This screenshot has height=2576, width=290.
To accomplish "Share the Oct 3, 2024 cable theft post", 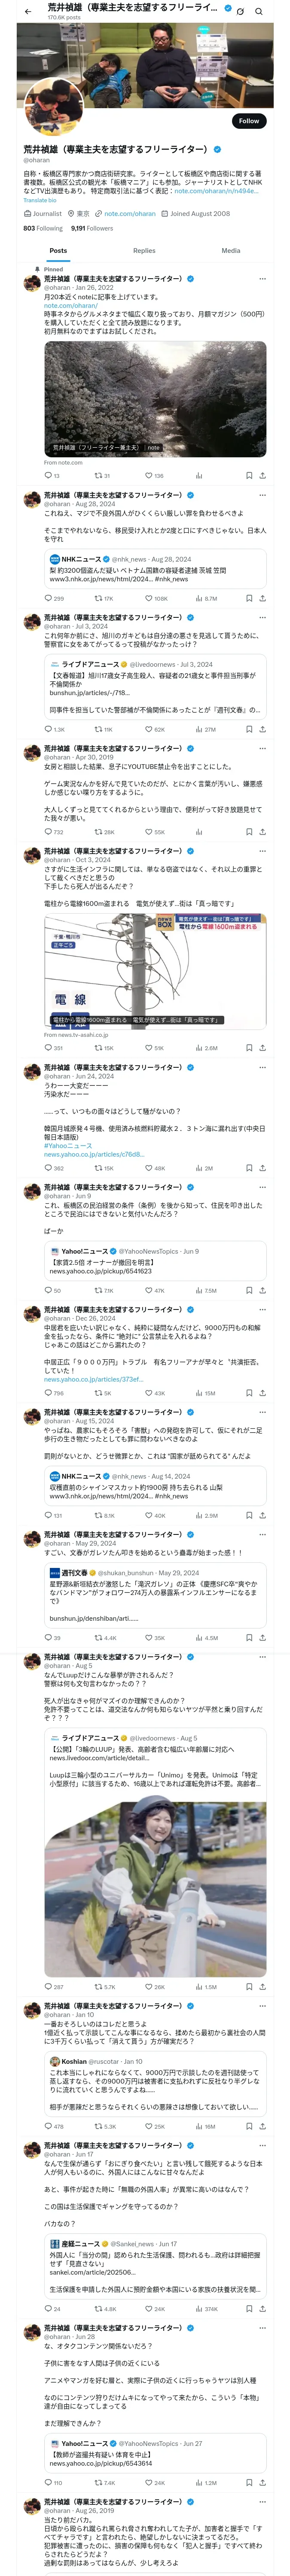I will coord(262,1048).
